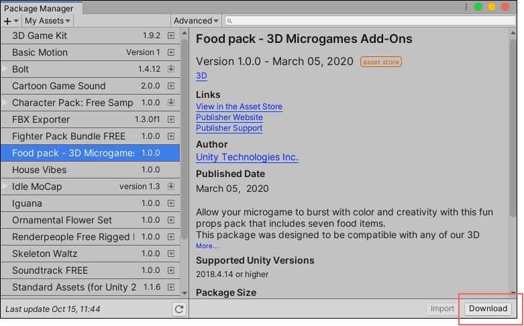Select the Soundtrack FREE package
The image size is (524, 326).
90,270
